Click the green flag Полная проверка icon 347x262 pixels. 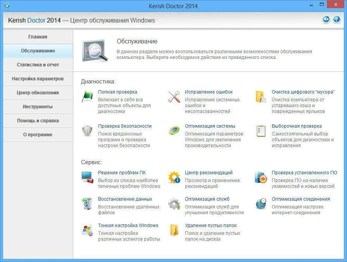pyautogui.click(x=87, y=96)
